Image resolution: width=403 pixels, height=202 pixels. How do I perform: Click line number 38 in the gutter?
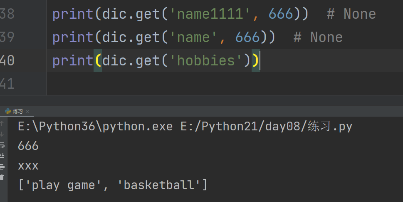click(7, 14)
